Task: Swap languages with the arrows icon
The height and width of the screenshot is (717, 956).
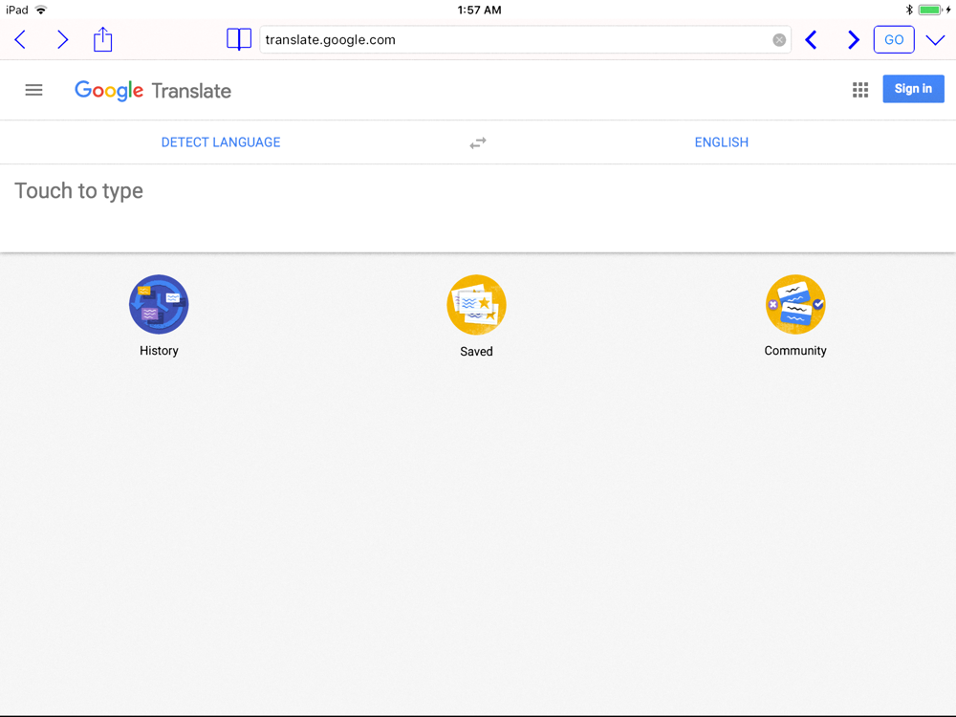Action: [478, 142]
